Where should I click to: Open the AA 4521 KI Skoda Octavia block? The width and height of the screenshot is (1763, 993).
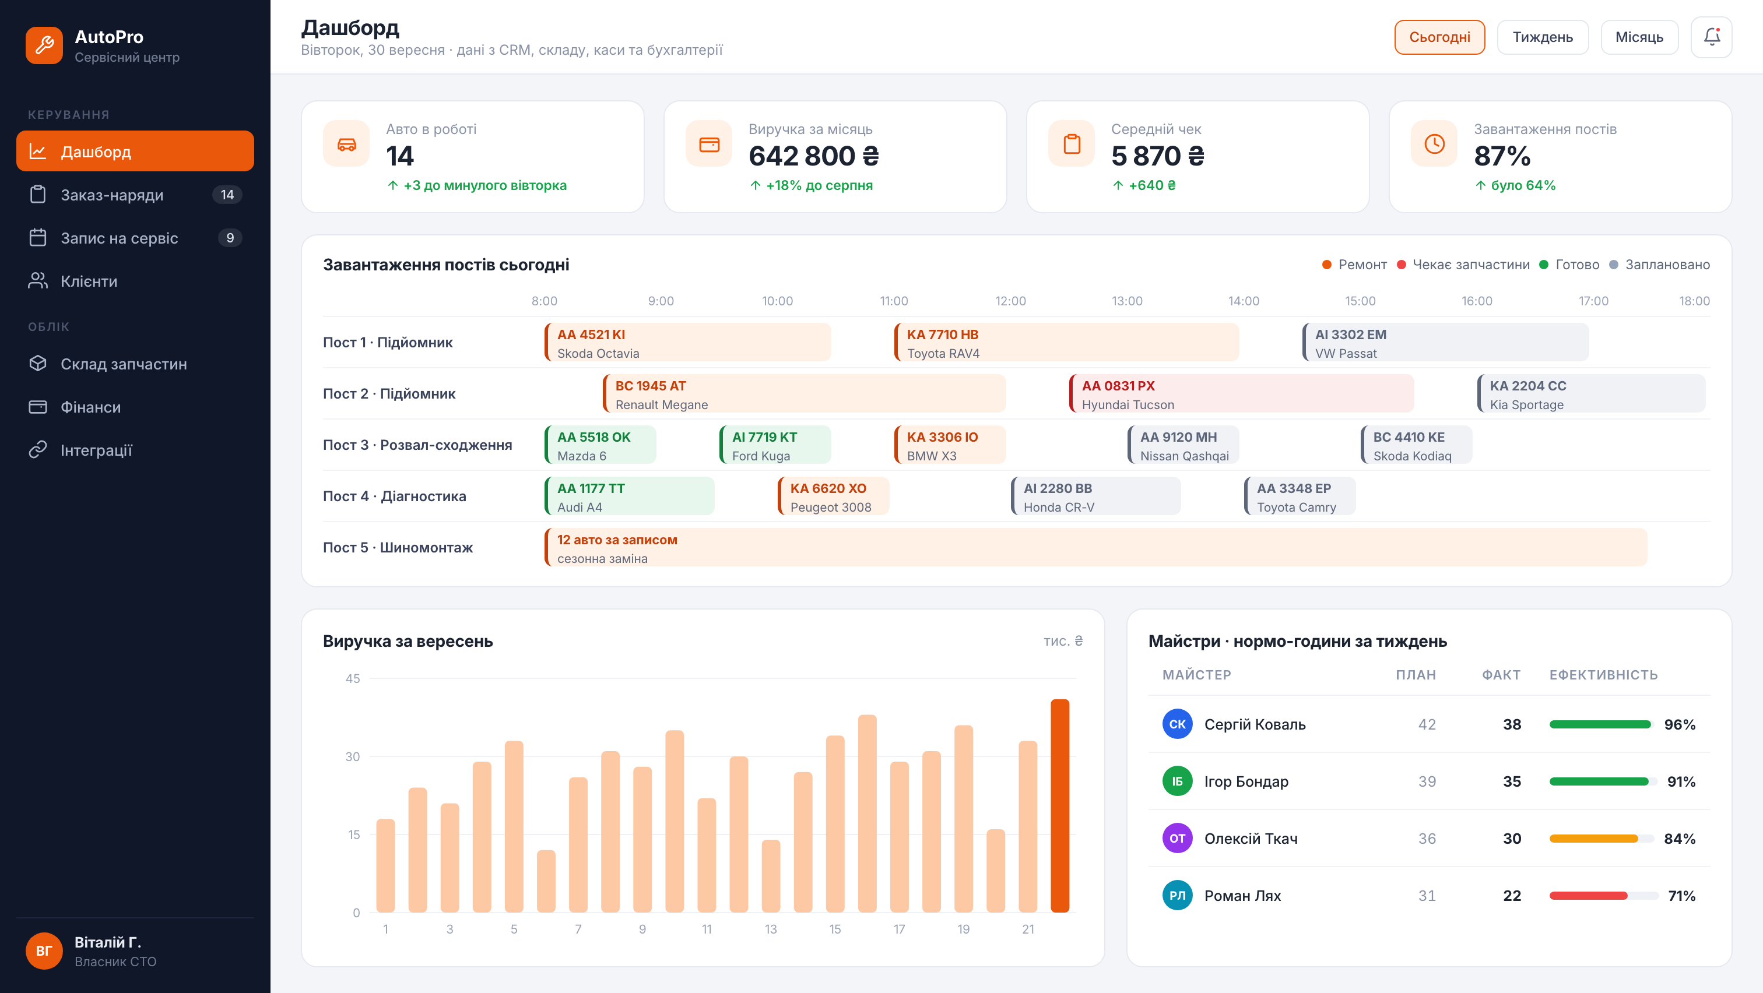(688, 343)
